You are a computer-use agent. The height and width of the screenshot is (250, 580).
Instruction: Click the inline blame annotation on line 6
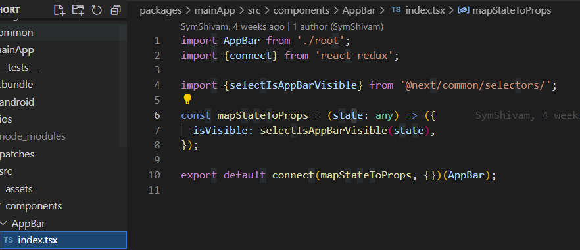click(527, 115)
